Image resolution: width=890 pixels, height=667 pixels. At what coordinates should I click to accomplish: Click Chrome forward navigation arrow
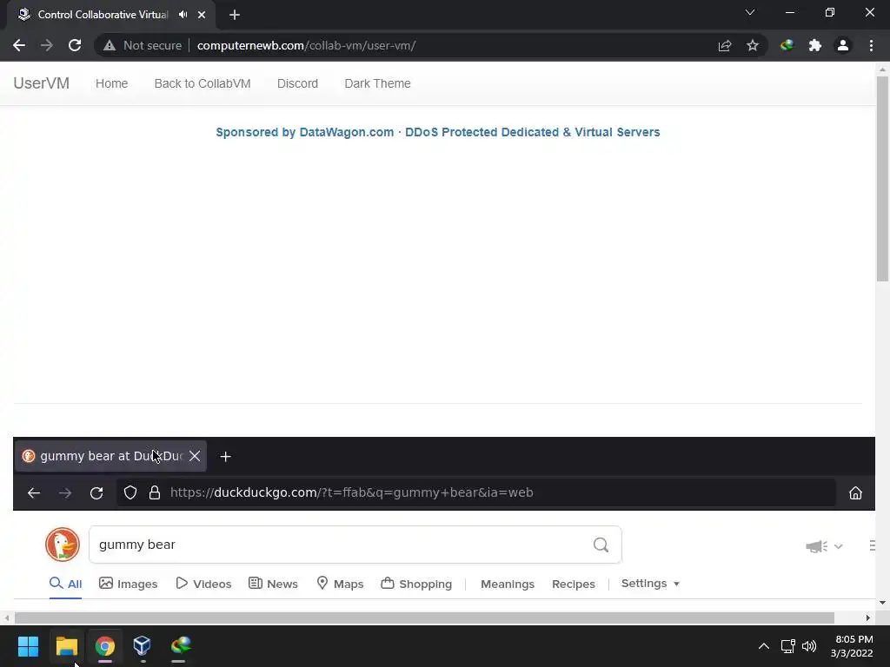(47, 45)
